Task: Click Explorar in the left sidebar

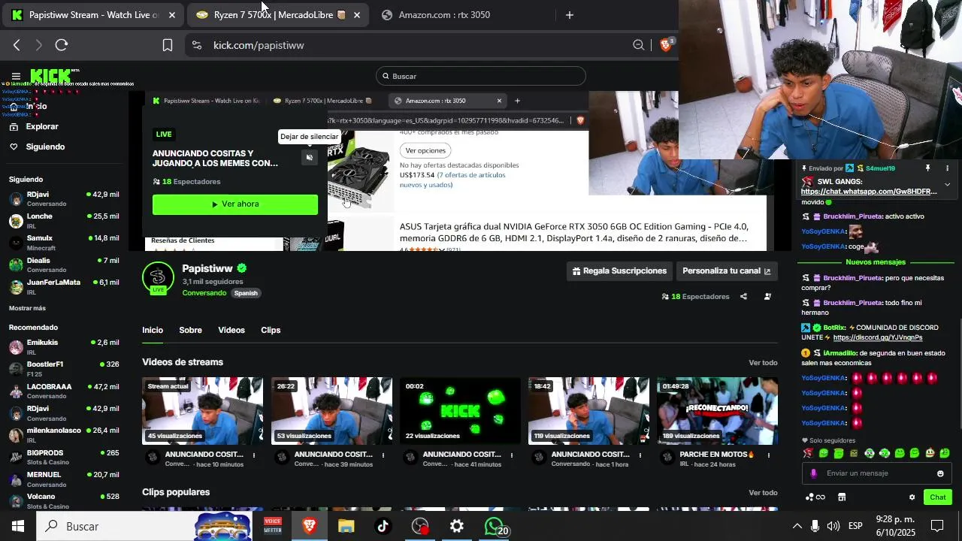Action: click(42, 126)
